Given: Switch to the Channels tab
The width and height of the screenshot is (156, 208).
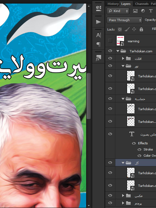Looking at the screenshot, I should [x=142, y=4].
